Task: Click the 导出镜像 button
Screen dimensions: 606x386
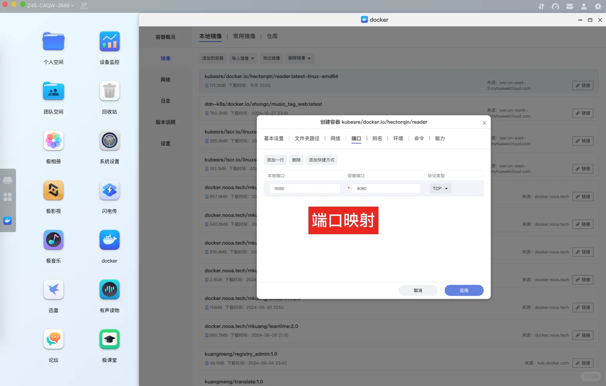Action: [x=271, y=58]
